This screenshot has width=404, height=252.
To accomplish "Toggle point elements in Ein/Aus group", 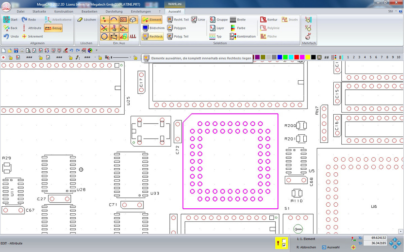I will click(104, 19).
